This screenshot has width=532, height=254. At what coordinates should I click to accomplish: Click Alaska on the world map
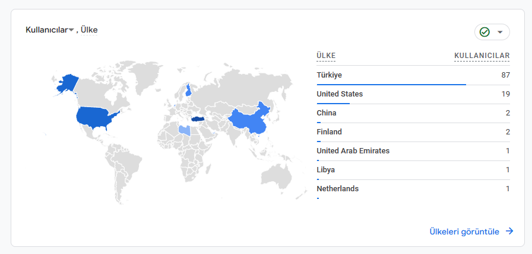coord(67,83)
